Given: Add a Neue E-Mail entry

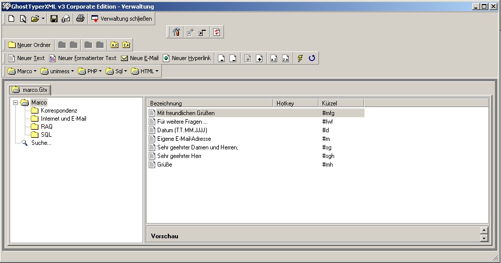Looking at the screenshot, I should point(140,58).
